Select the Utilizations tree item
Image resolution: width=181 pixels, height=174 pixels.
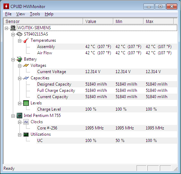tap(41, 134)
